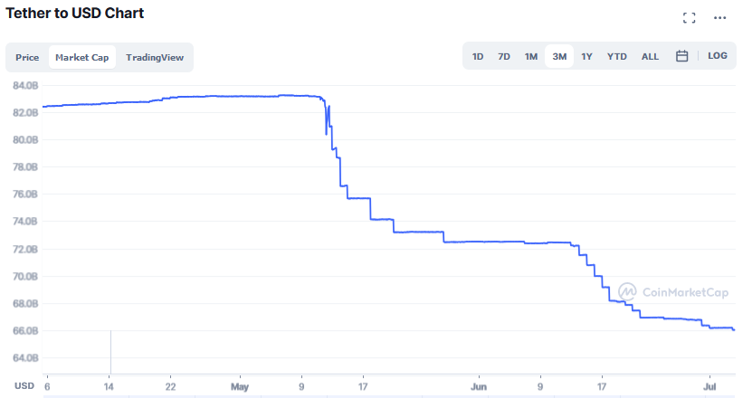Image resolution: width=752 pixels, height=398 pixels.
Task: Choose the 7D time range
Action: (x=503, y=57)
